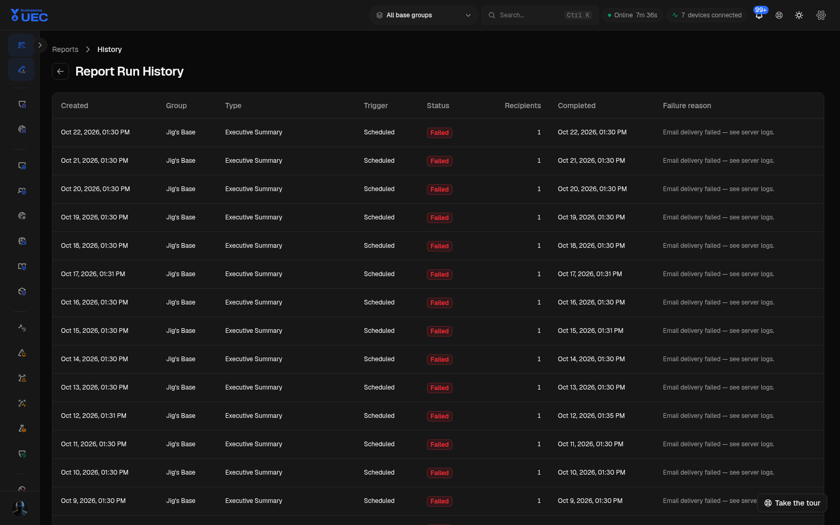Click the UEC logo in the header
840x525 pixels.
tap(29, 15)
